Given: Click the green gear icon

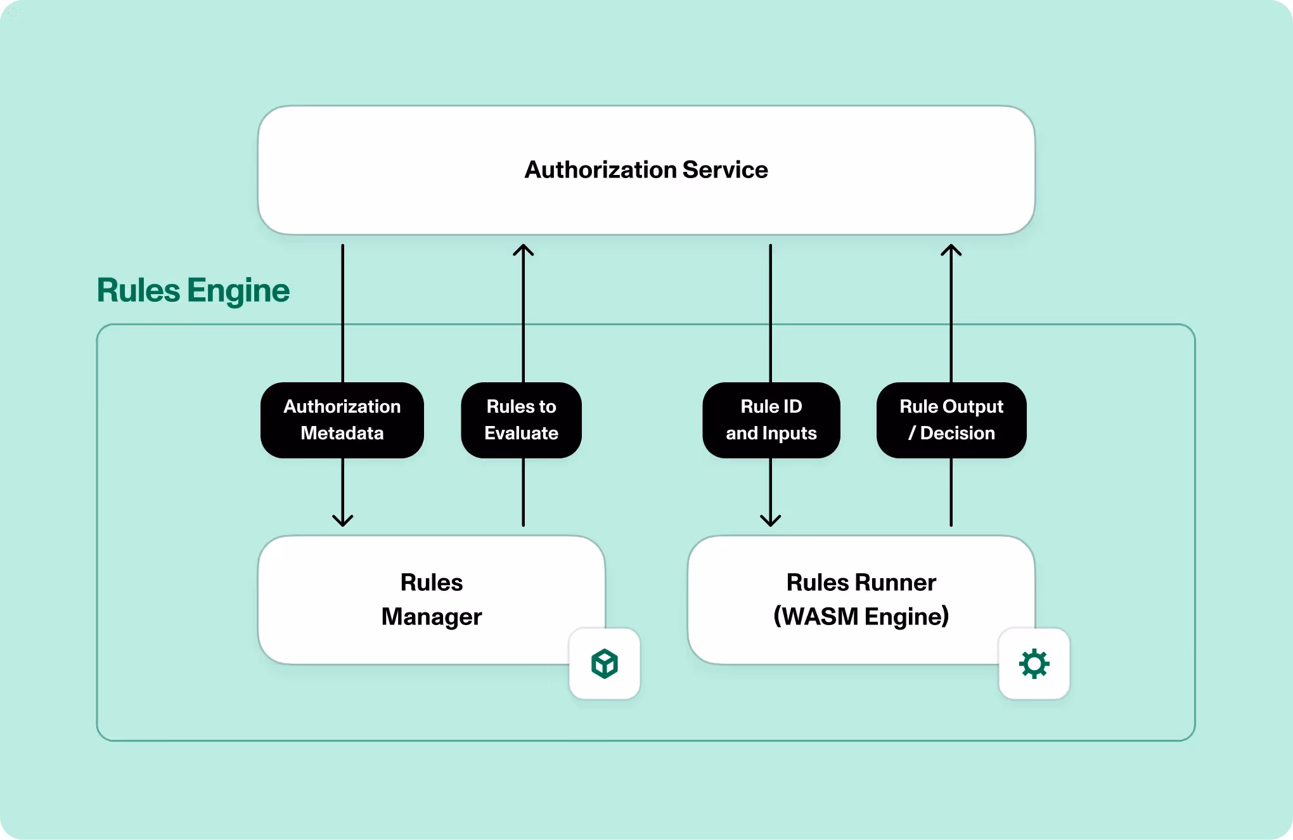Looking at the screenshot, I should click(x=1034, y=664).
